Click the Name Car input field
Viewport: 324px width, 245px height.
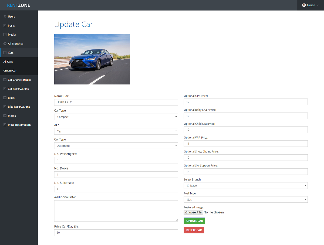pyautogui.click(x=116, y=102)
